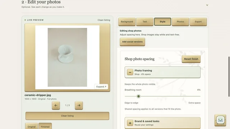Click the Shop photo spacing heading
The image size is (230, 129).
click(x=139, y=59)
